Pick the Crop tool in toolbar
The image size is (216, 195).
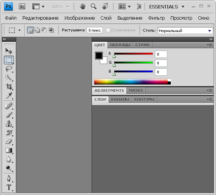pyautogui.click(x=9, y=87)
